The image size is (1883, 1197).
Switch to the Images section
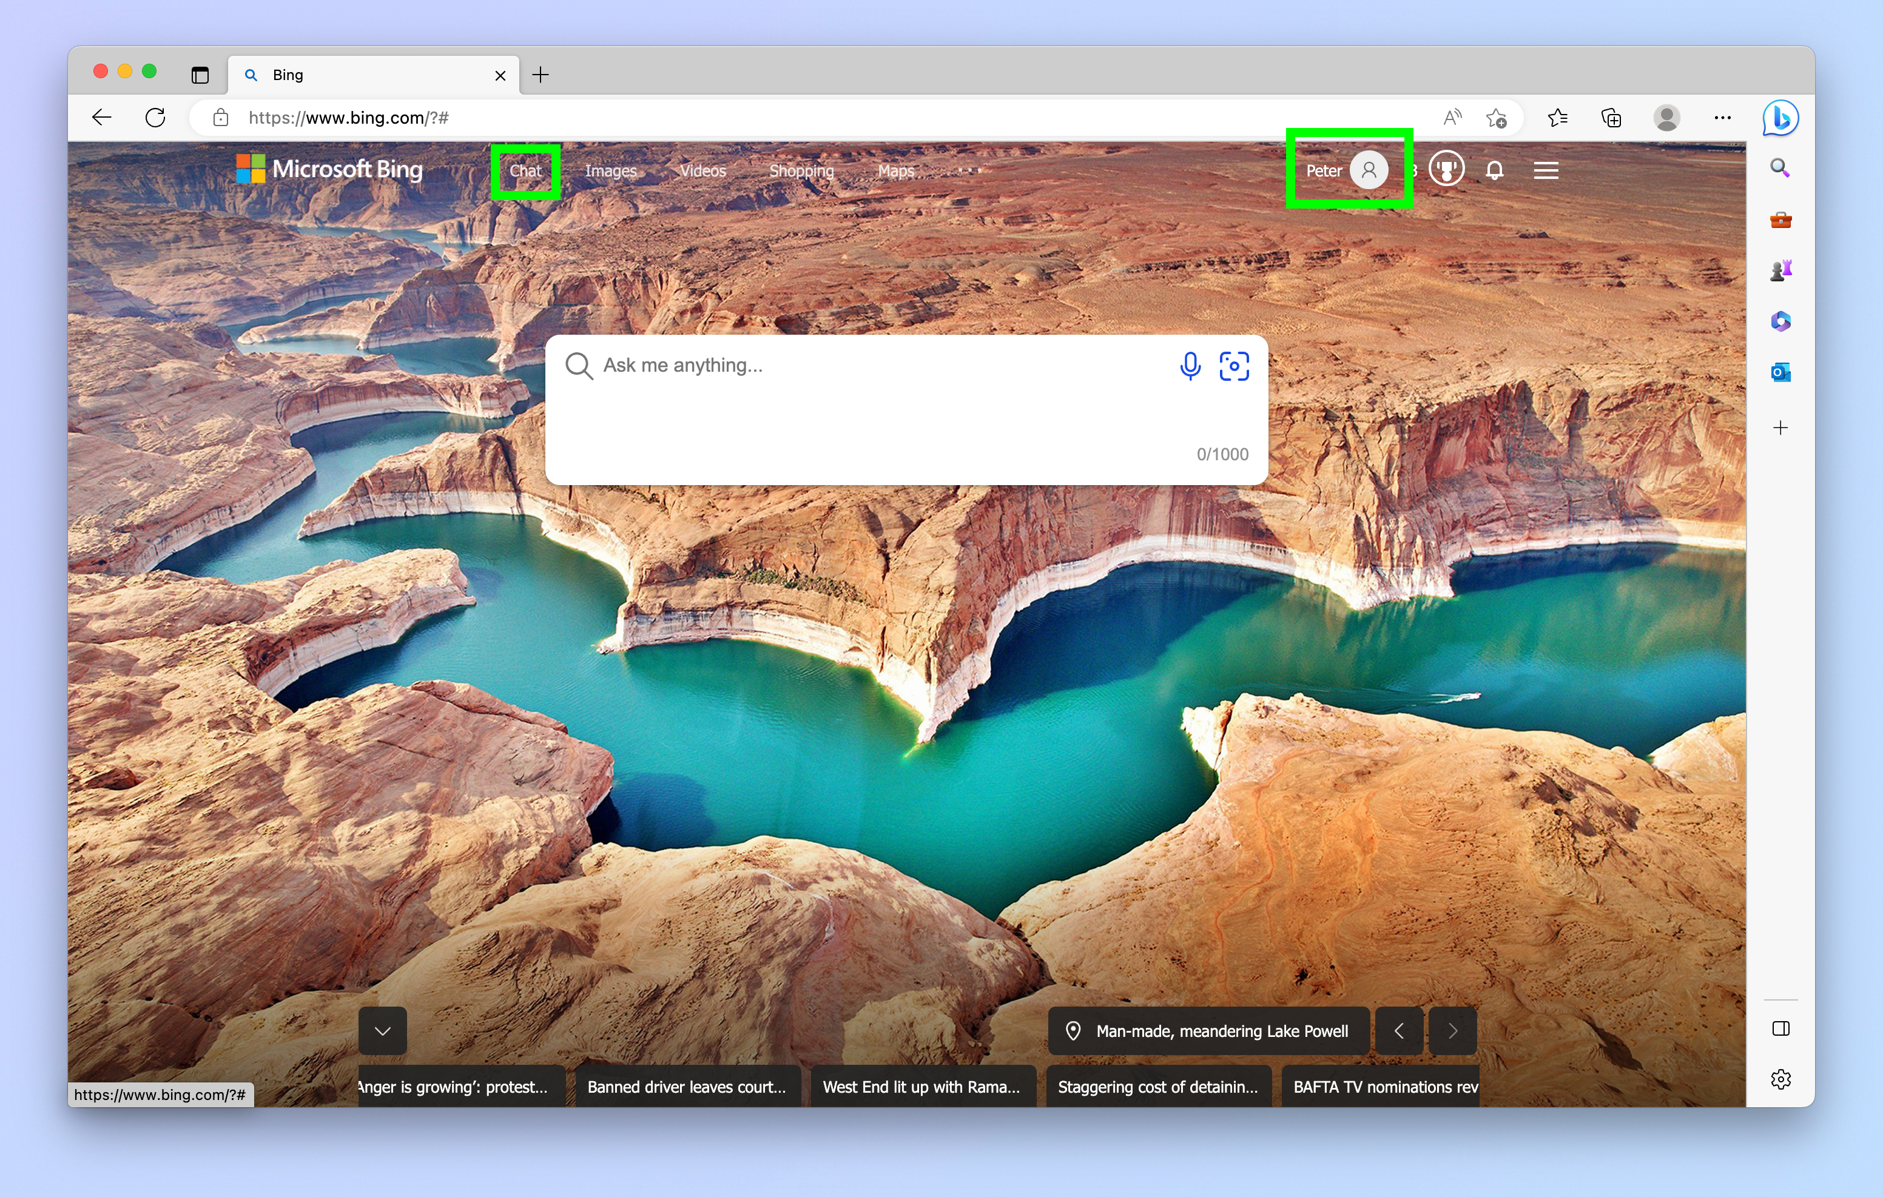click(x=611, y=170)
